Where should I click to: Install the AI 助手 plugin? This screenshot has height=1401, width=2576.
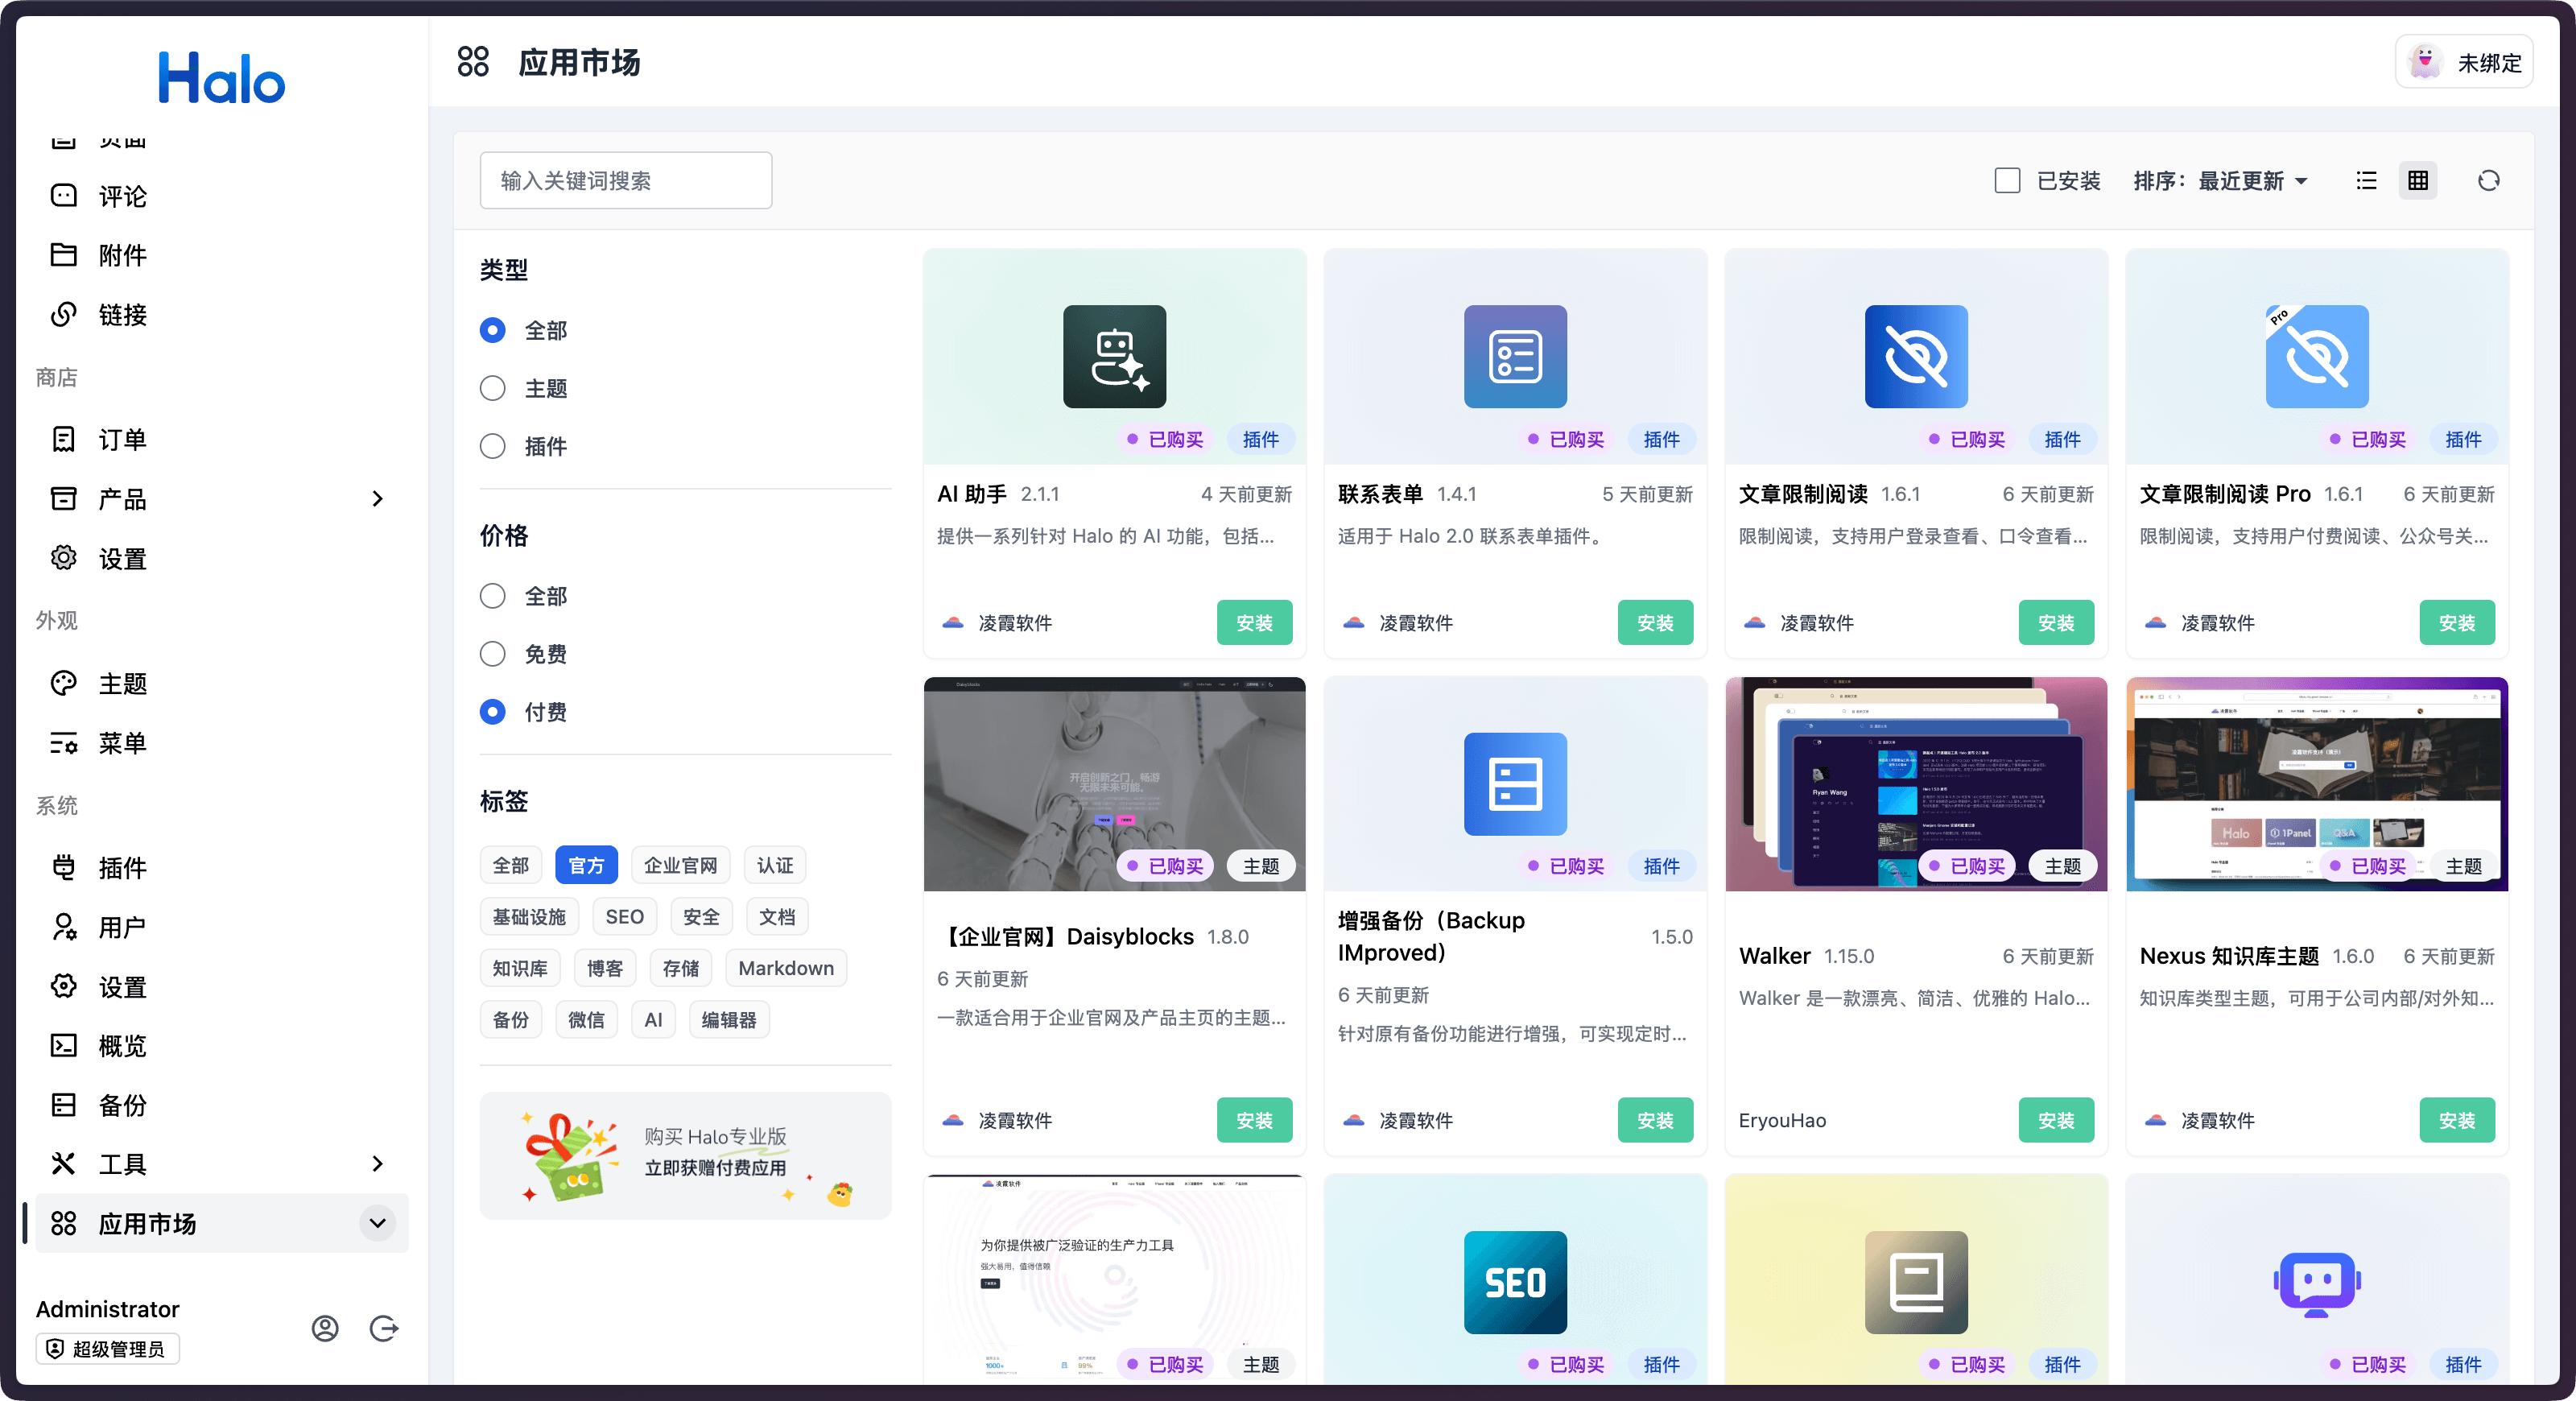1254,622
